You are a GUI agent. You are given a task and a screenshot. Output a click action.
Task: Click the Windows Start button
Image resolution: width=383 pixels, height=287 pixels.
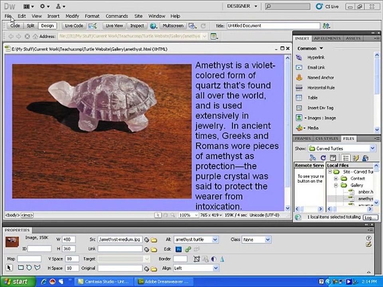tap(15, 281)
